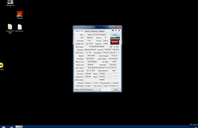Open the GPU-Z hamburger menu icon
The height and width of the screenshot is (128, 198).
(119, 31)
